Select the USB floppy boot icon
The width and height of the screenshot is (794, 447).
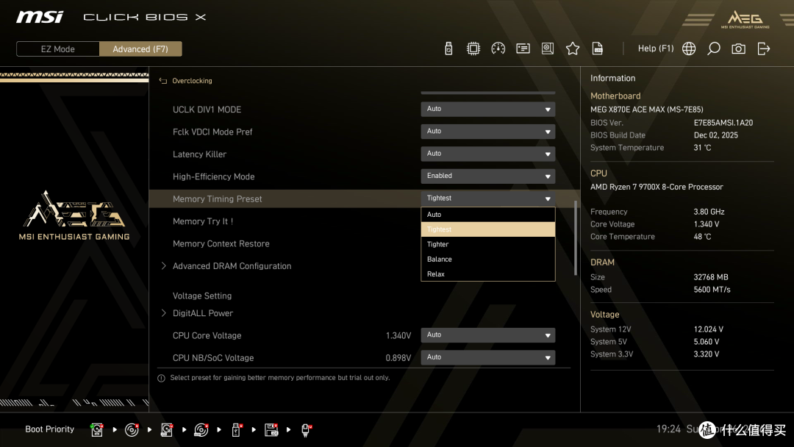coord(271,430)
